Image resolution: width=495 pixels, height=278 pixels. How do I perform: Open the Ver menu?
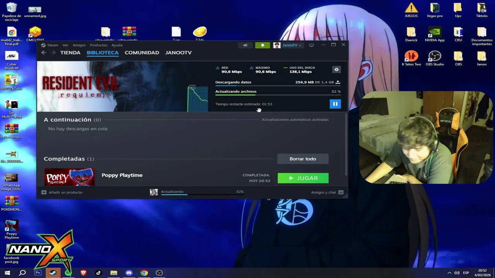point(65,45)
